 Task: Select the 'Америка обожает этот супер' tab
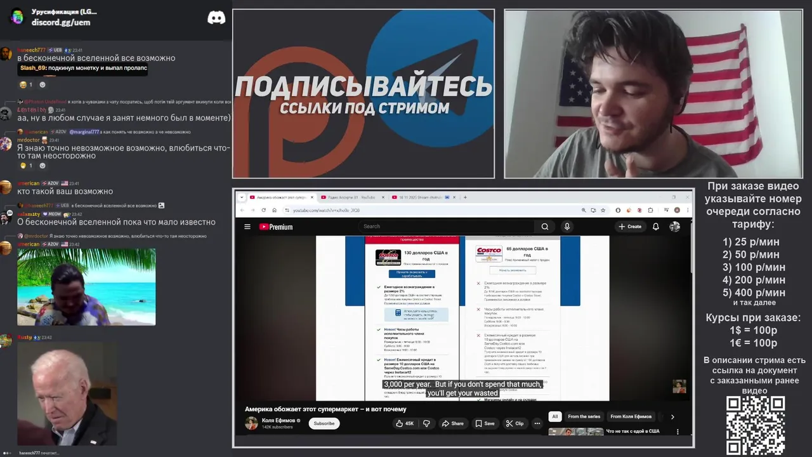pyautogui.click(x=282, y=197)
